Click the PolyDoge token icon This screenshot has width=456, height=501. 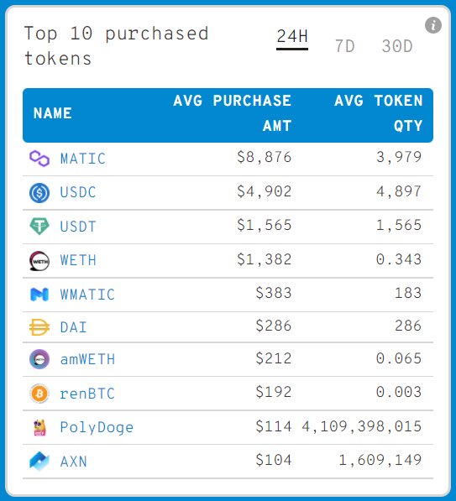pyautogui.click(x=39, y=427)
